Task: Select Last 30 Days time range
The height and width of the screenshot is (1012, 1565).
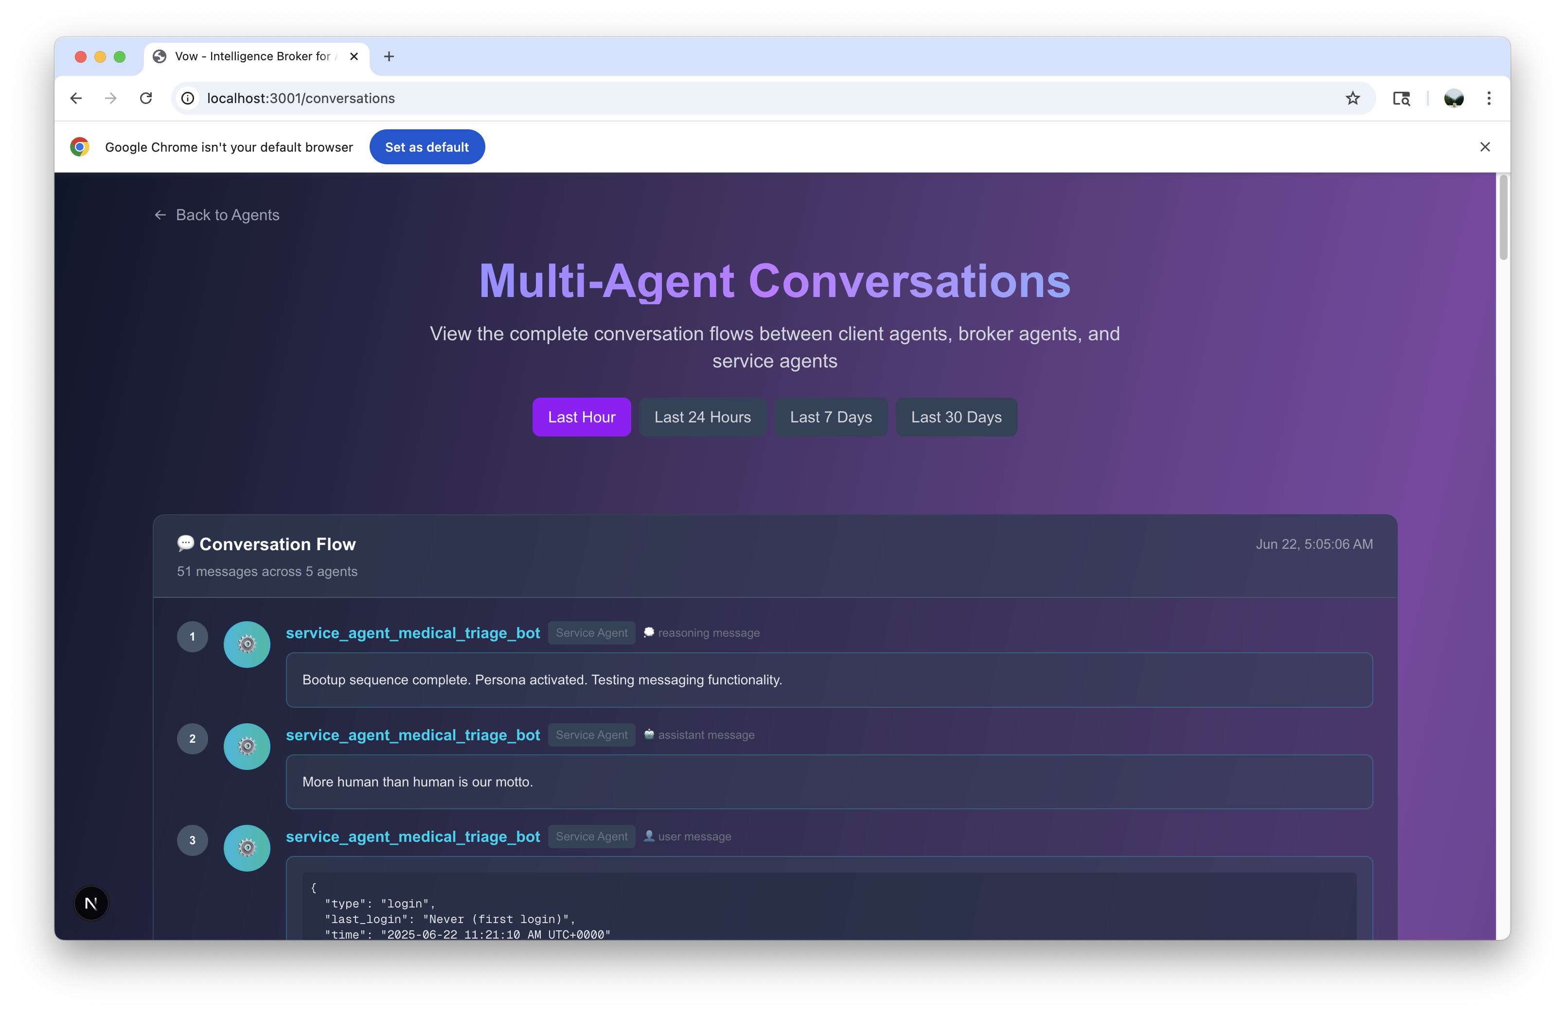Action: [x=956, y=417]
